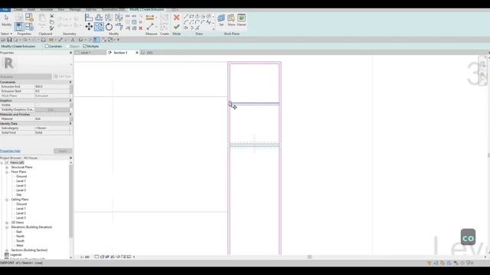Click the Cut to Clipboard icon
Screen dimensions: 490x275
[52, 16]
